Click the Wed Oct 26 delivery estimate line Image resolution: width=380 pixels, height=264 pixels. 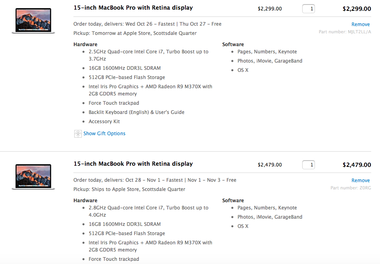148,24
